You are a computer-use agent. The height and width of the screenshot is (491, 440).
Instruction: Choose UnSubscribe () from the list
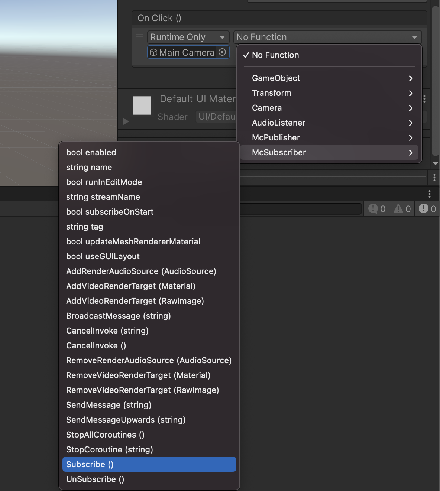point(149,479)
